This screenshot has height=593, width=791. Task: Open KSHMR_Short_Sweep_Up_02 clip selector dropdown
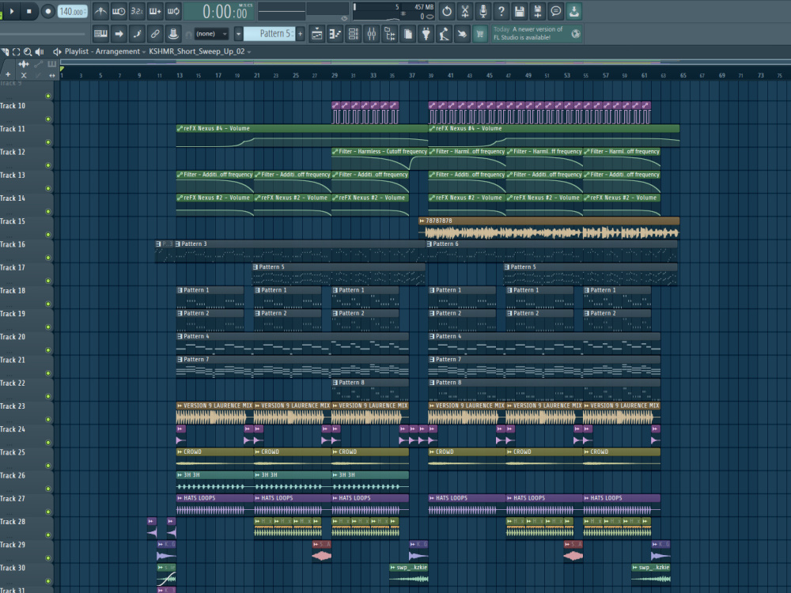pyautogui.click(x=200, y=51)
